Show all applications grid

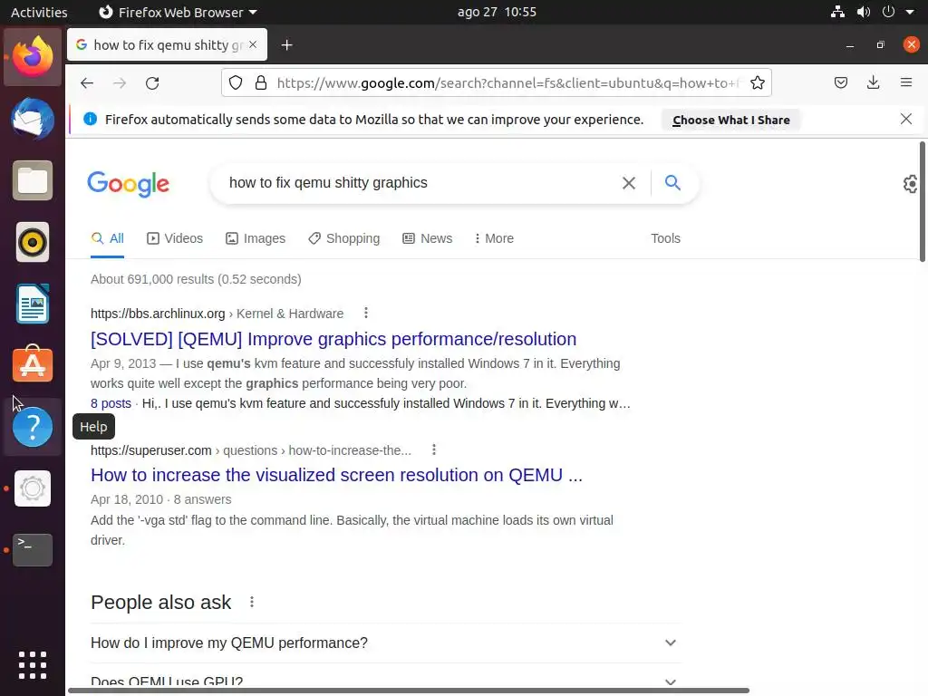(33, 665)
